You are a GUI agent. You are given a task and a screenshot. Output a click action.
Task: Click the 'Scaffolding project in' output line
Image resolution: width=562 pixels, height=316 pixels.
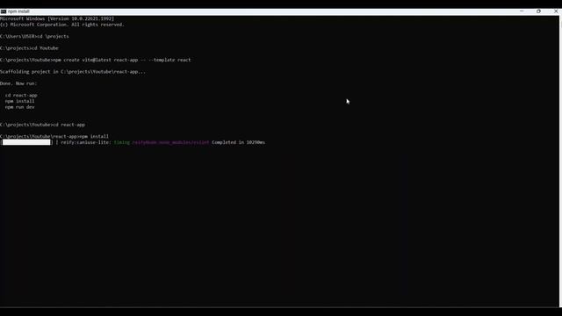point(73,72)
